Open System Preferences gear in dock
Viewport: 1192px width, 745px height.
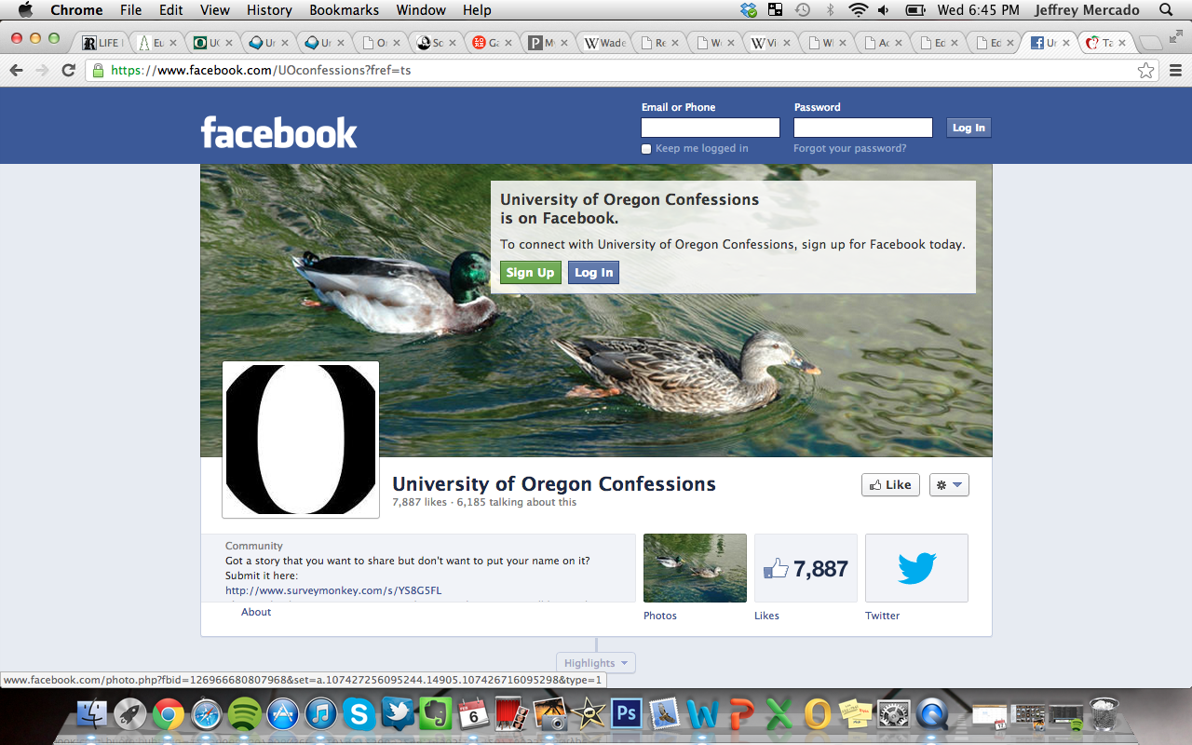point(894,714)
